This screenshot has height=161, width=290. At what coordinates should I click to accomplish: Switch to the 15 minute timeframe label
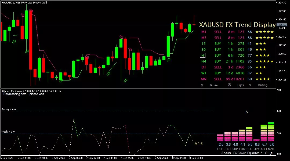click(x=204, y=44)
